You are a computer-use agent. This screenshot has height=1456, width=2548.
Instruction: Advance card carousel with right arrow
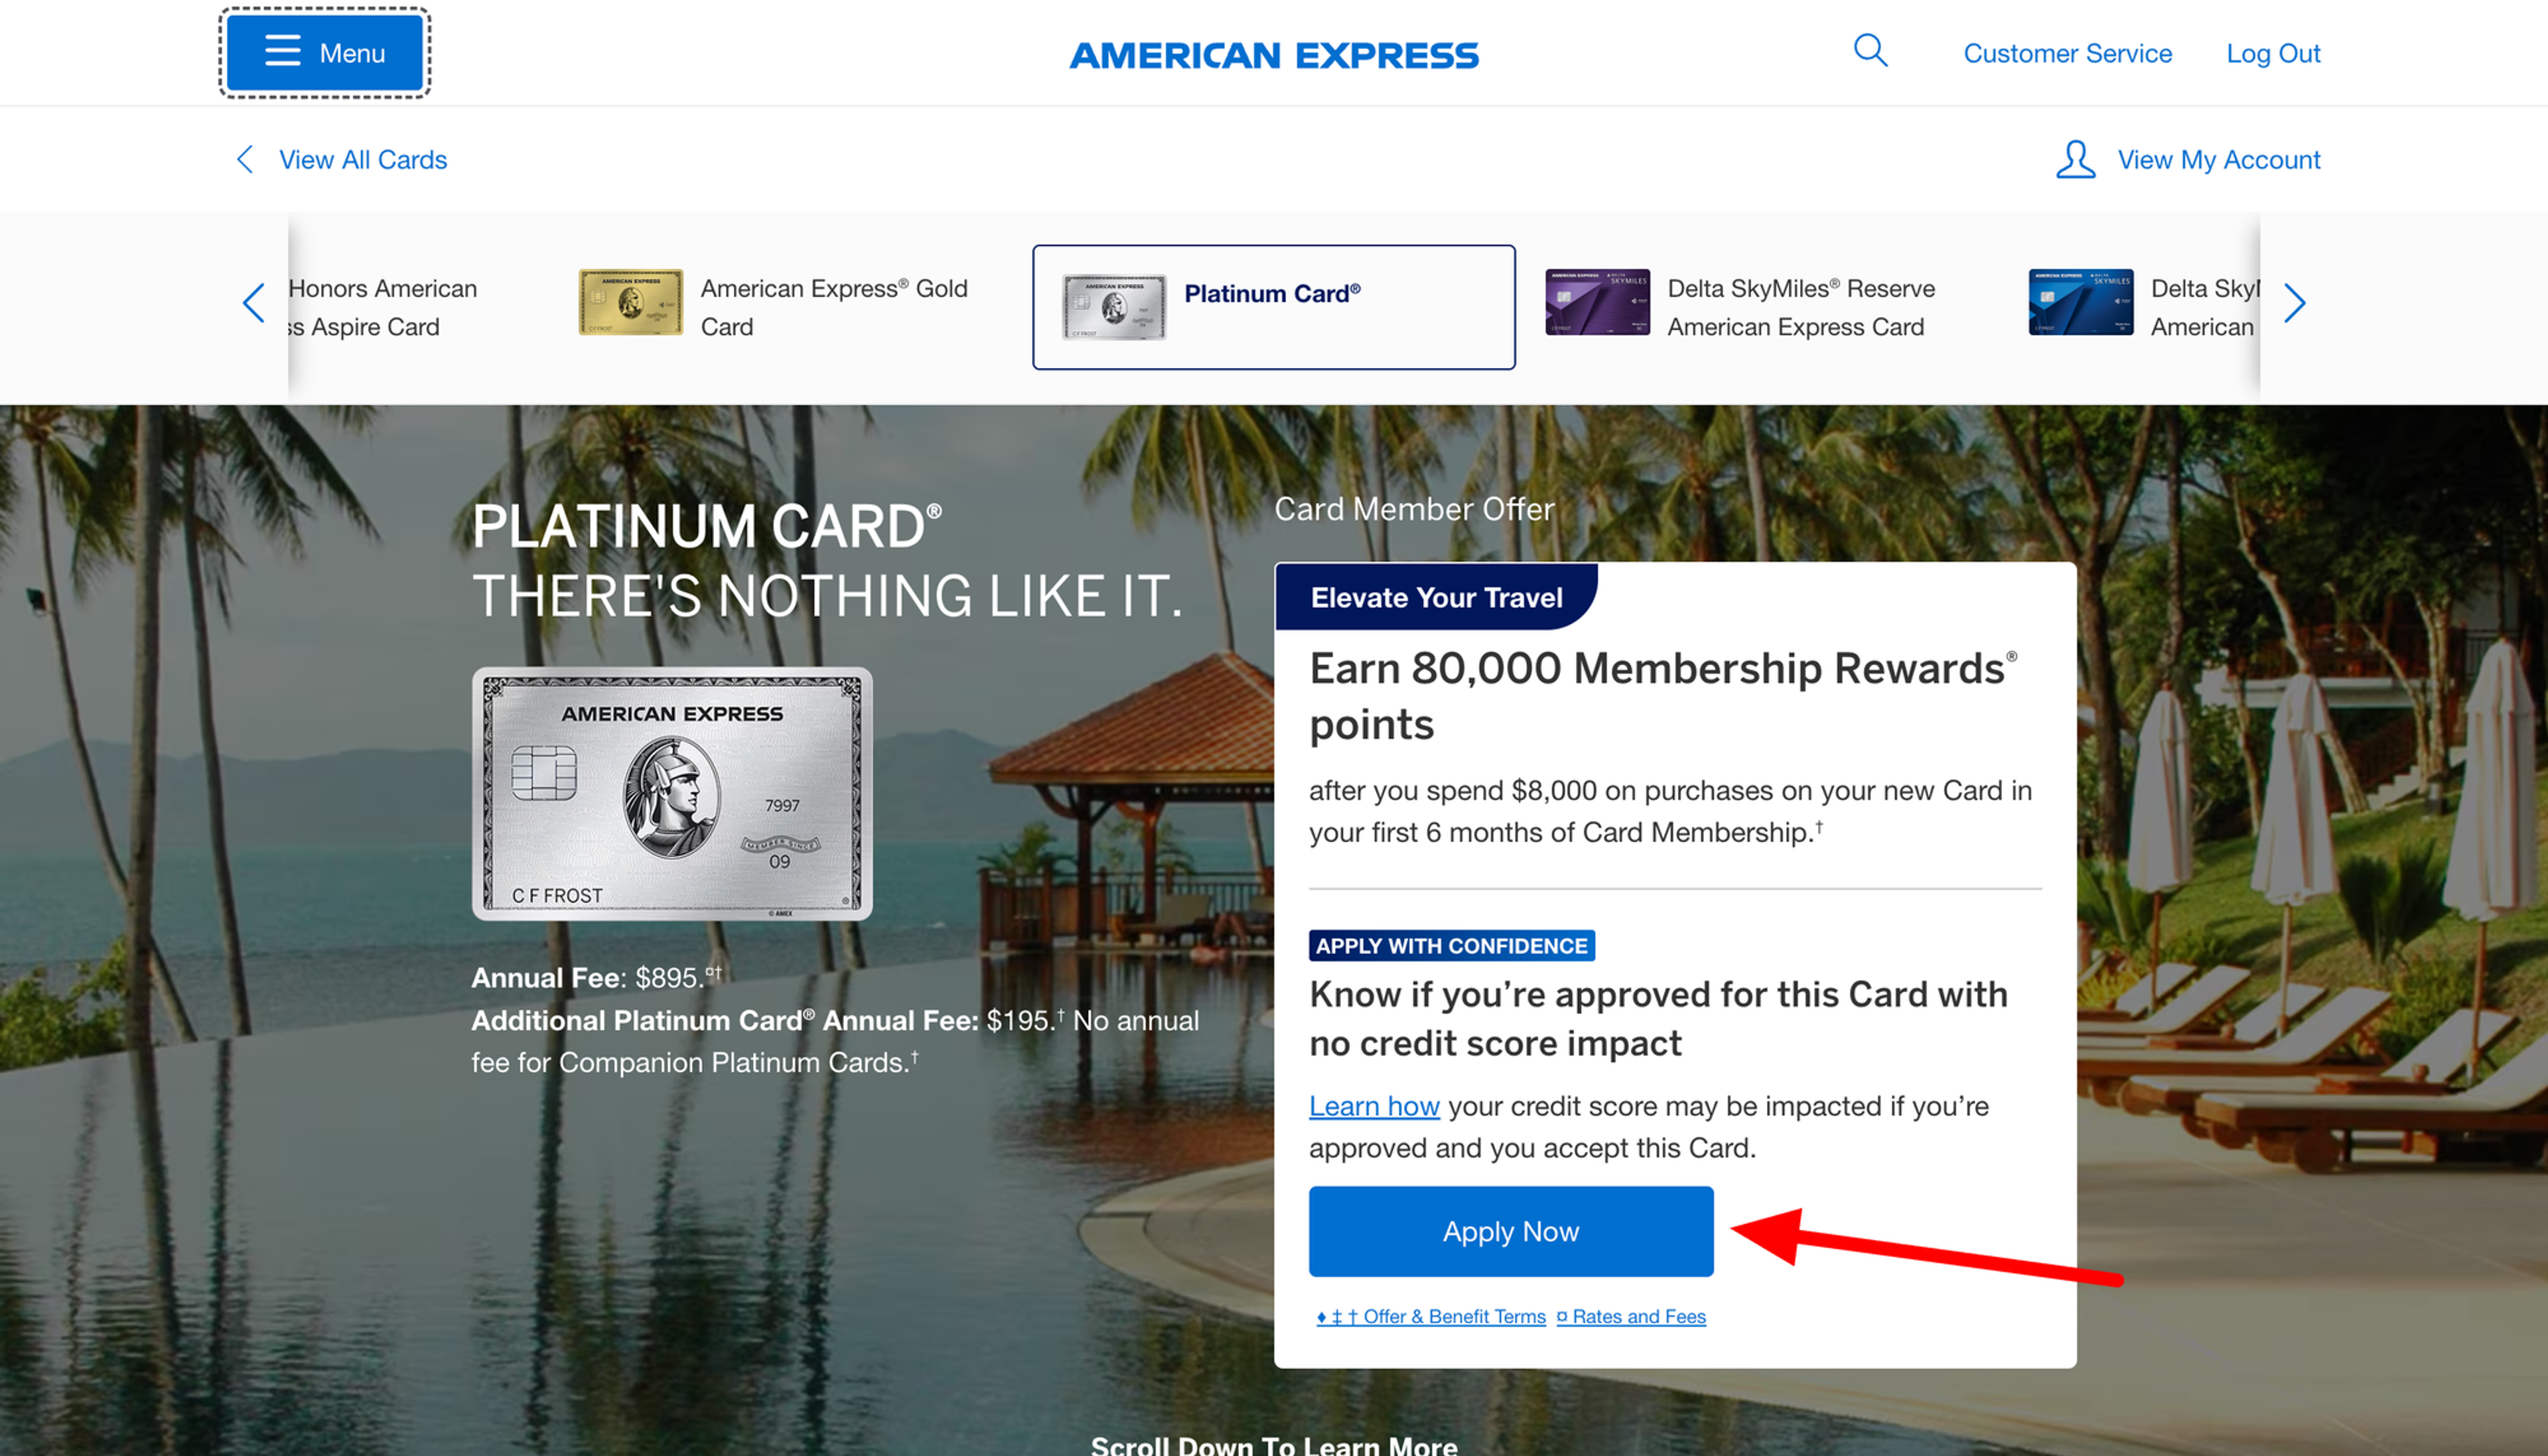pyautogui.click(x=2295, y=303)
